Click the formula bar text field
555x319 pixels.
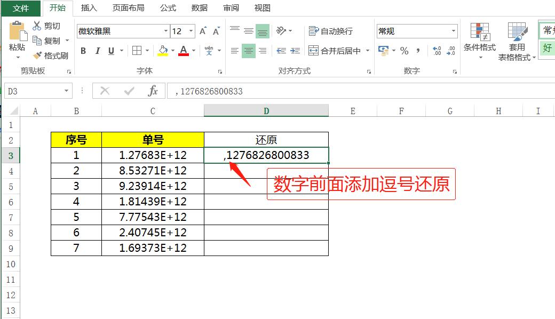coord(361,91)
